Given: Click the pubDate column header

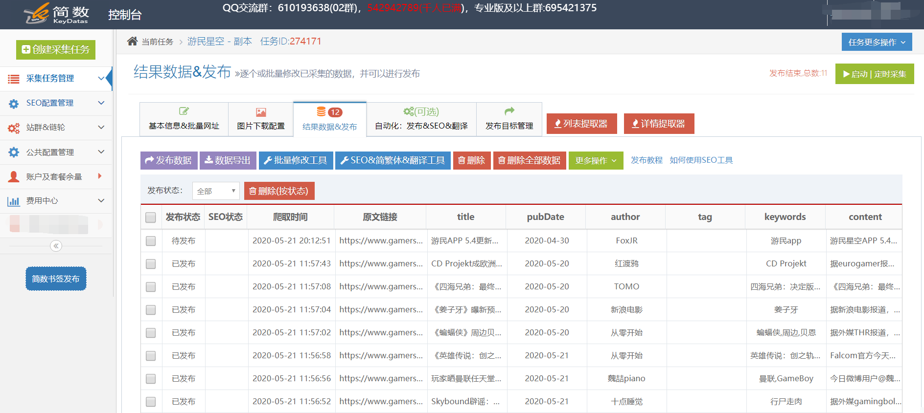Looking at the screenshot, I should (546, 217).
